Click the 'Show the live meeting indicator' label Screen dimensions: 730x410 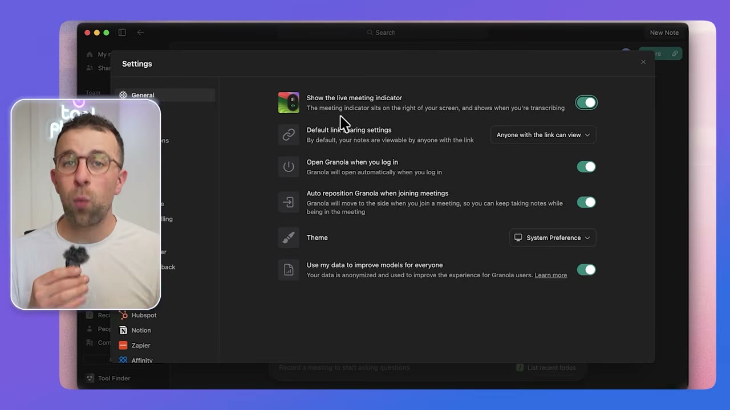[x=354, y=98]
